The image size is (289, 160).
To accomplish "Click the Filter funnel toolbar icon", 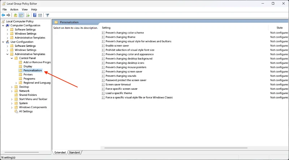I will pos(47,15).
